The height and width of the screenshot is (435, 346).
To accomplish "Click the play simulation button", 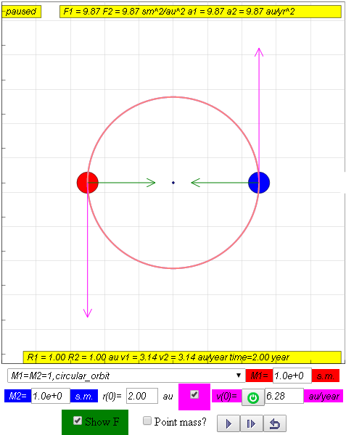I will click(228, 423).
